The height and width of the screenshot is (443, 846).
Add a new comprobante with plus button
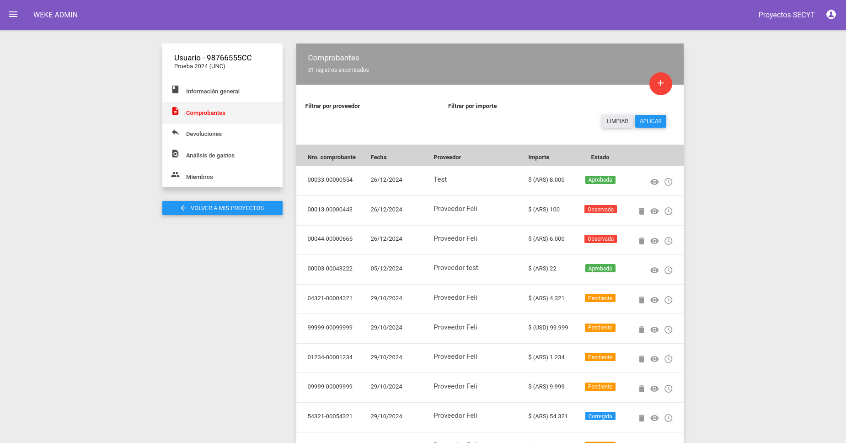tap(660, 83)
